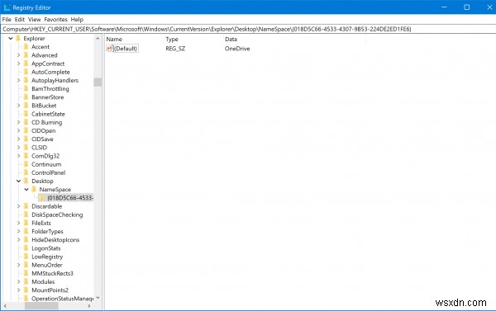Click the Continuum folder icon
The image size is (496, 311).
[x=26, y=164]
